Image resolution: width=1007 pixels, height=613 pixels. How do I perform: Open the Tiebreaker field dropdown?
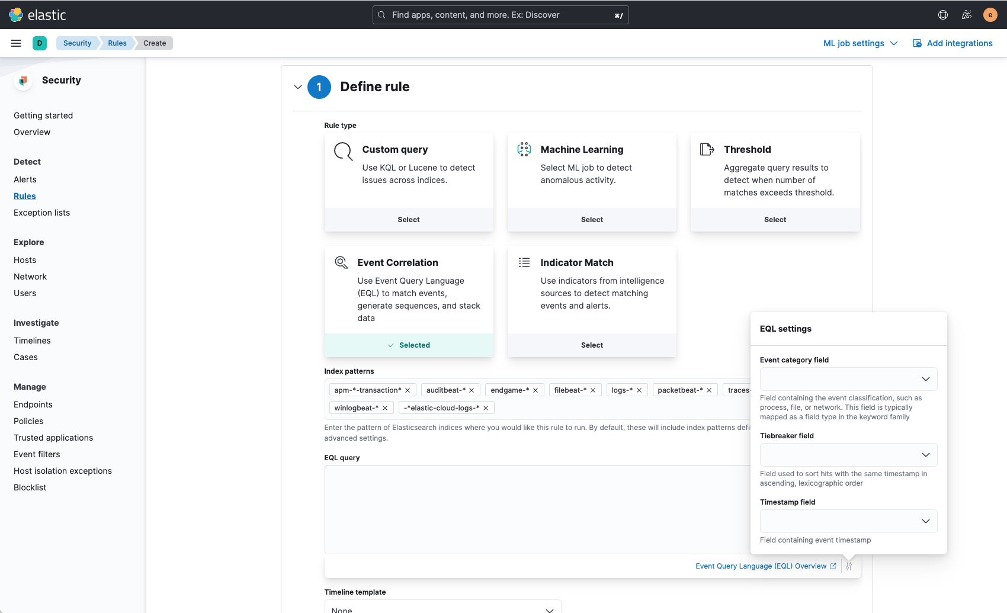pyautogui.click(x=848, y=455)
